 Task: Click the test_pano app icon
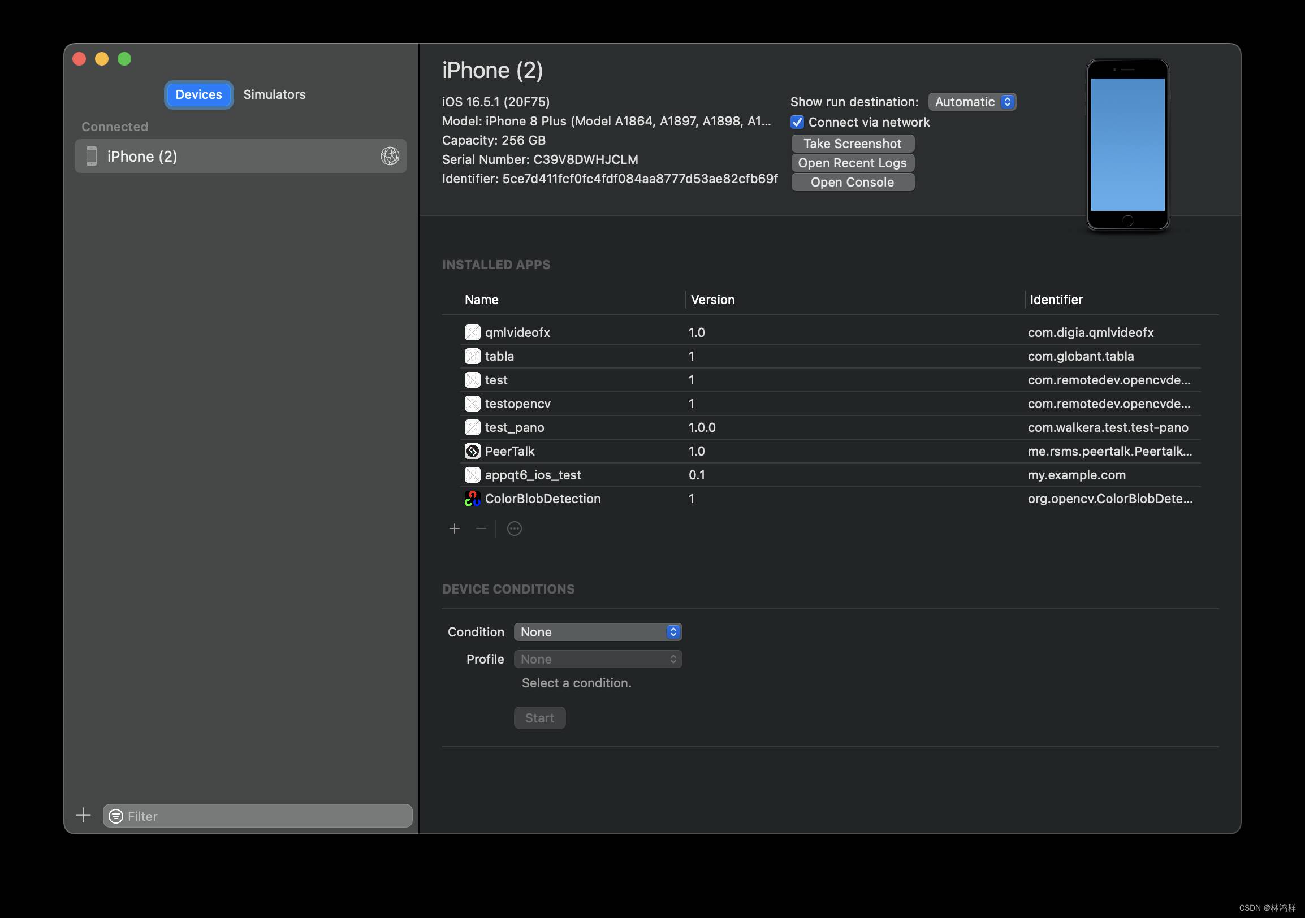[472, 428]
